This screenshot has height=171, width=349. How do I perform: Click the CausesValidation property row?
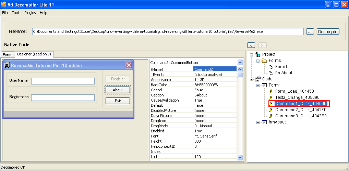(193, 100)
